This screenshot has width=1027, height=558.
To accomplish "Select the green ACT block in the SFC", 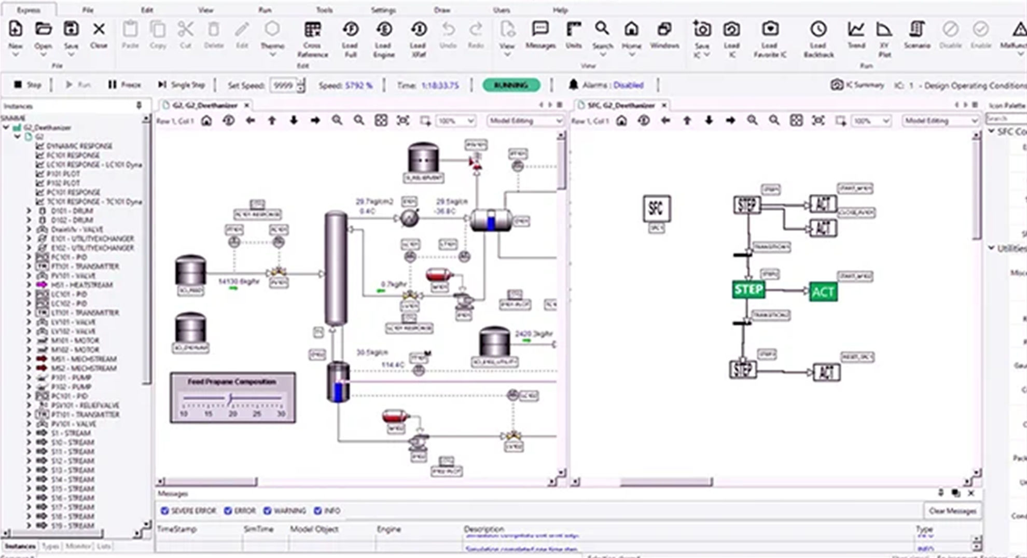I will pyautogui.click(x=823, y=292).
